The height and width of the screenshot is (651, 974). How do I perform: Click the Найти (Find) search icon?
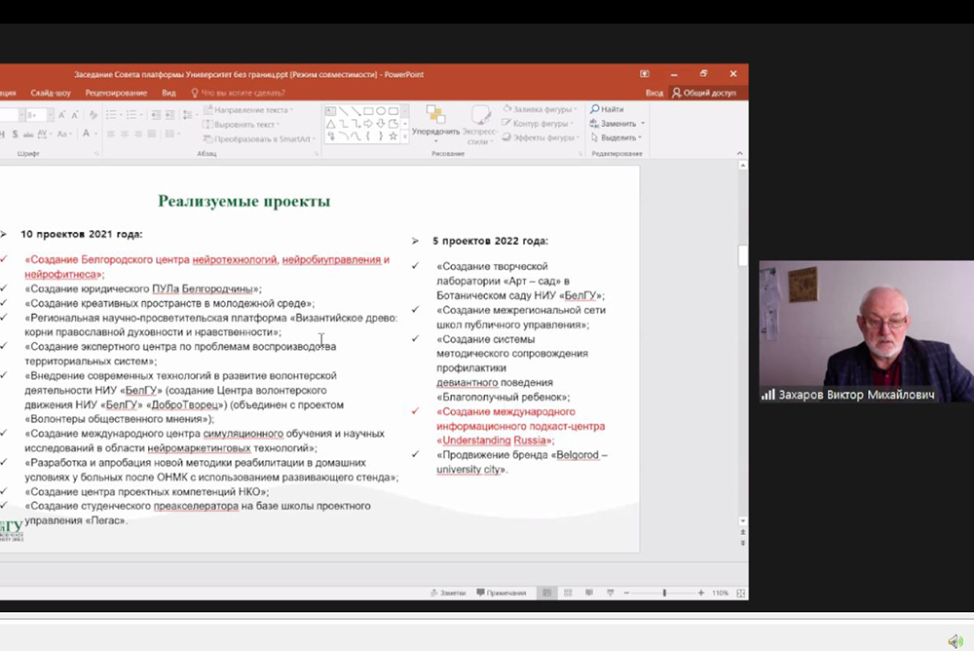(x=595, y=109)
